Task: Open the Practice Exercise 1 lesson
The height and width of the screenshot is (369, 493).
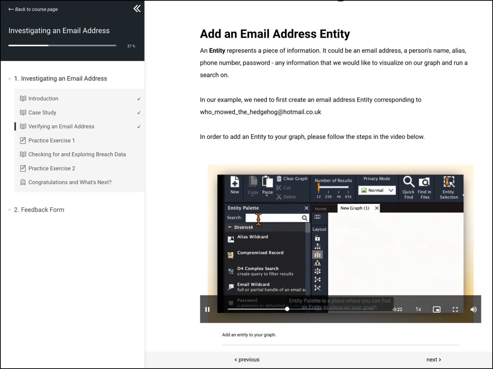Action: [51, 141]
